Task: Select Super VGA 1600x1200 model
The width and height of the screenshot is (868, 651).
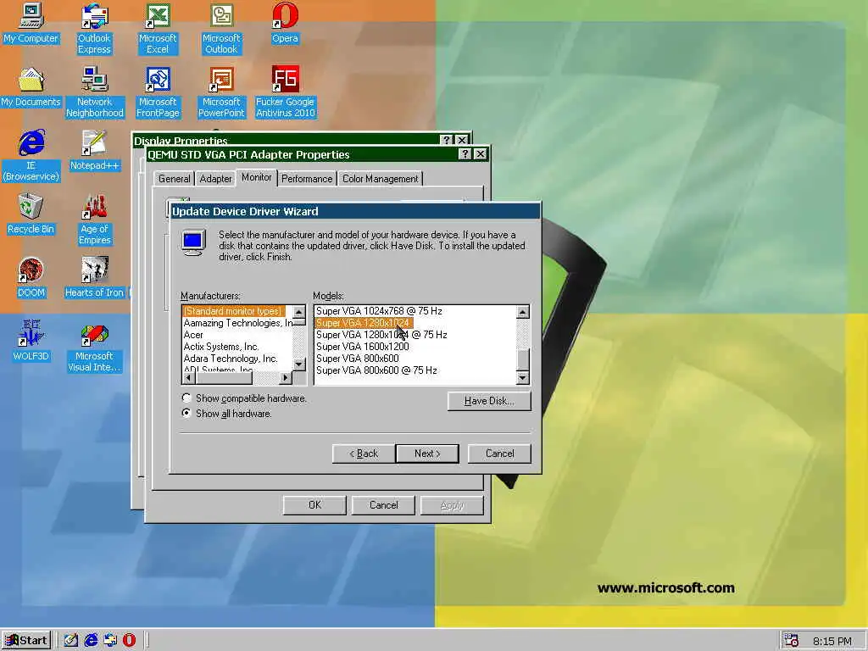Action: [x=363, y=347]
